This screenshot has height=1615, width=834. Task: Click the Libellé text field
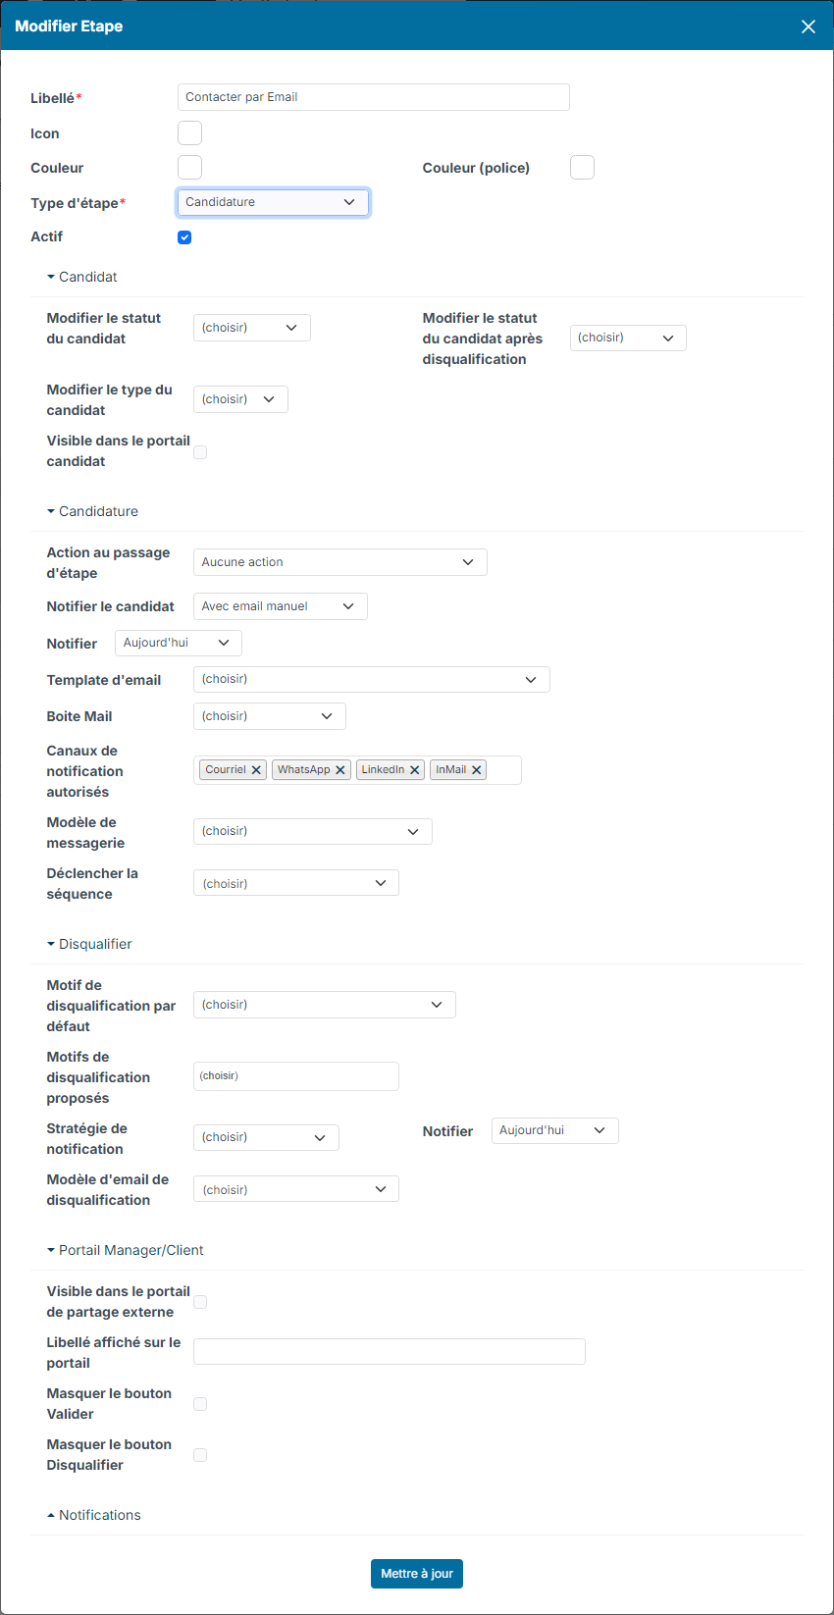click(374, 97)
